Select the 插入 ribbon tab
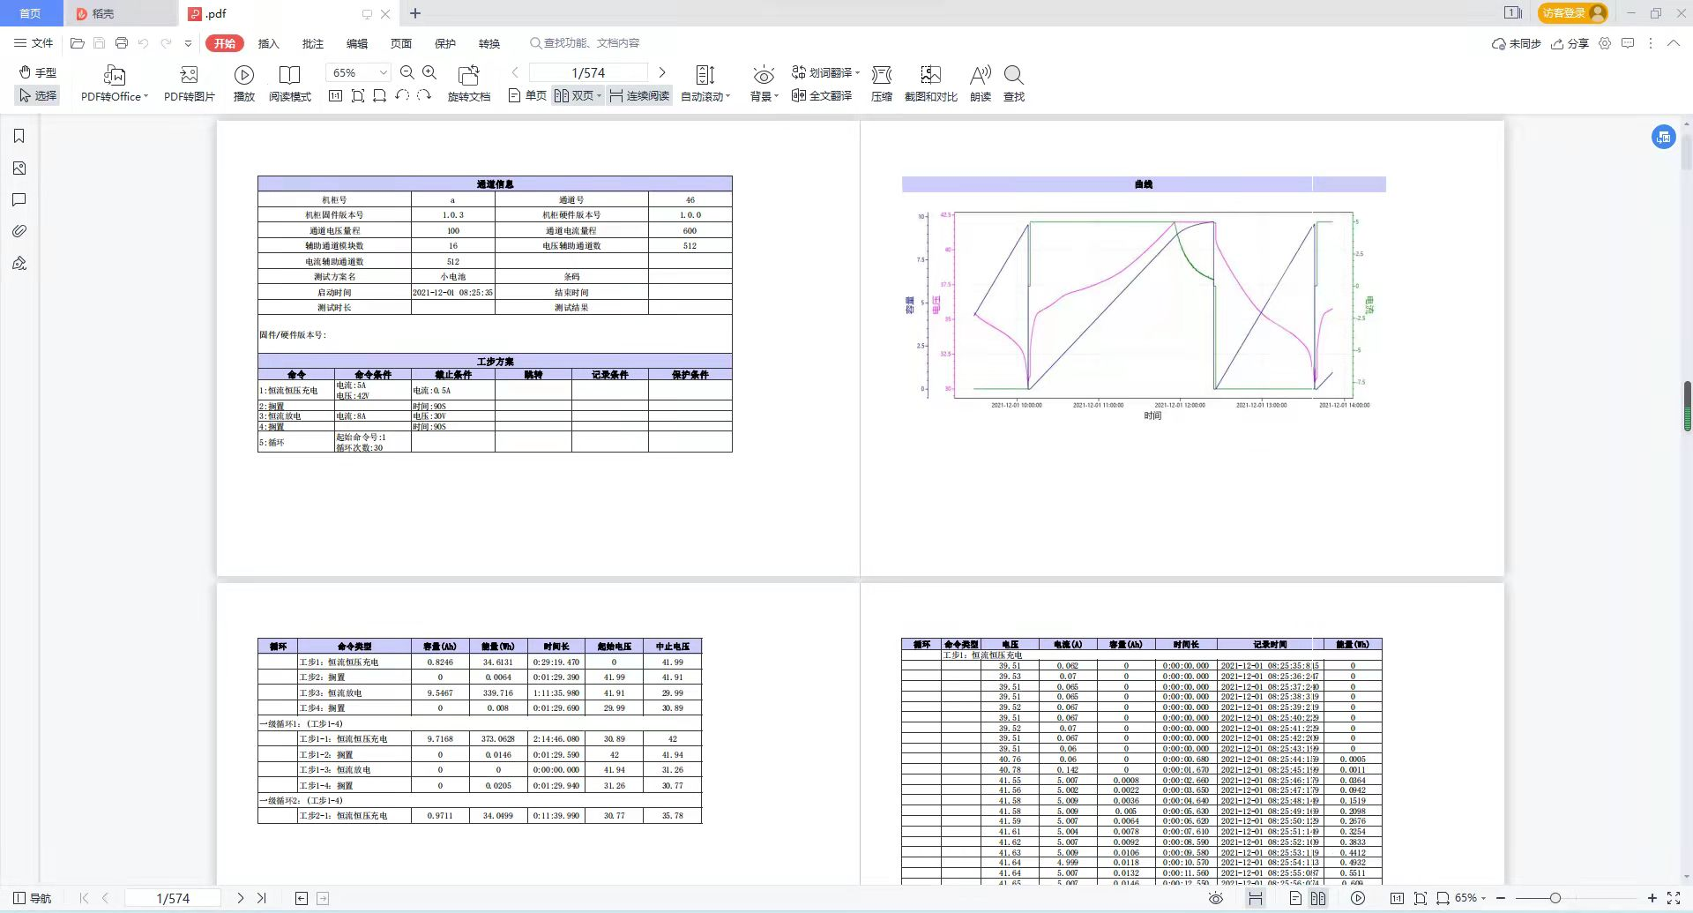This screenshot has height=913, width=1693. point(268,43)
